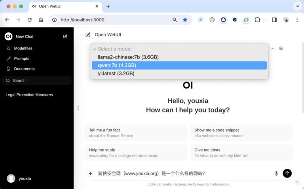Start voice input with microphone icon
The image size is (304, 189).
click(x=276, y=173)
